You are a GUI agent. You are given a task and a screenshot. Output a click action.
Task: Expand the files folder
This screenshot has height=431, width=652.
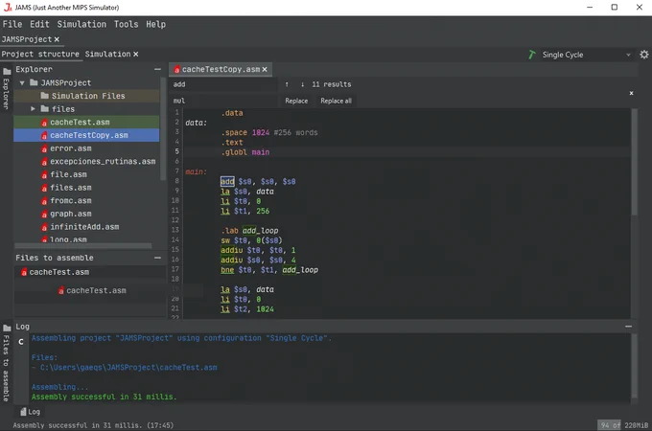click(33, 109)
